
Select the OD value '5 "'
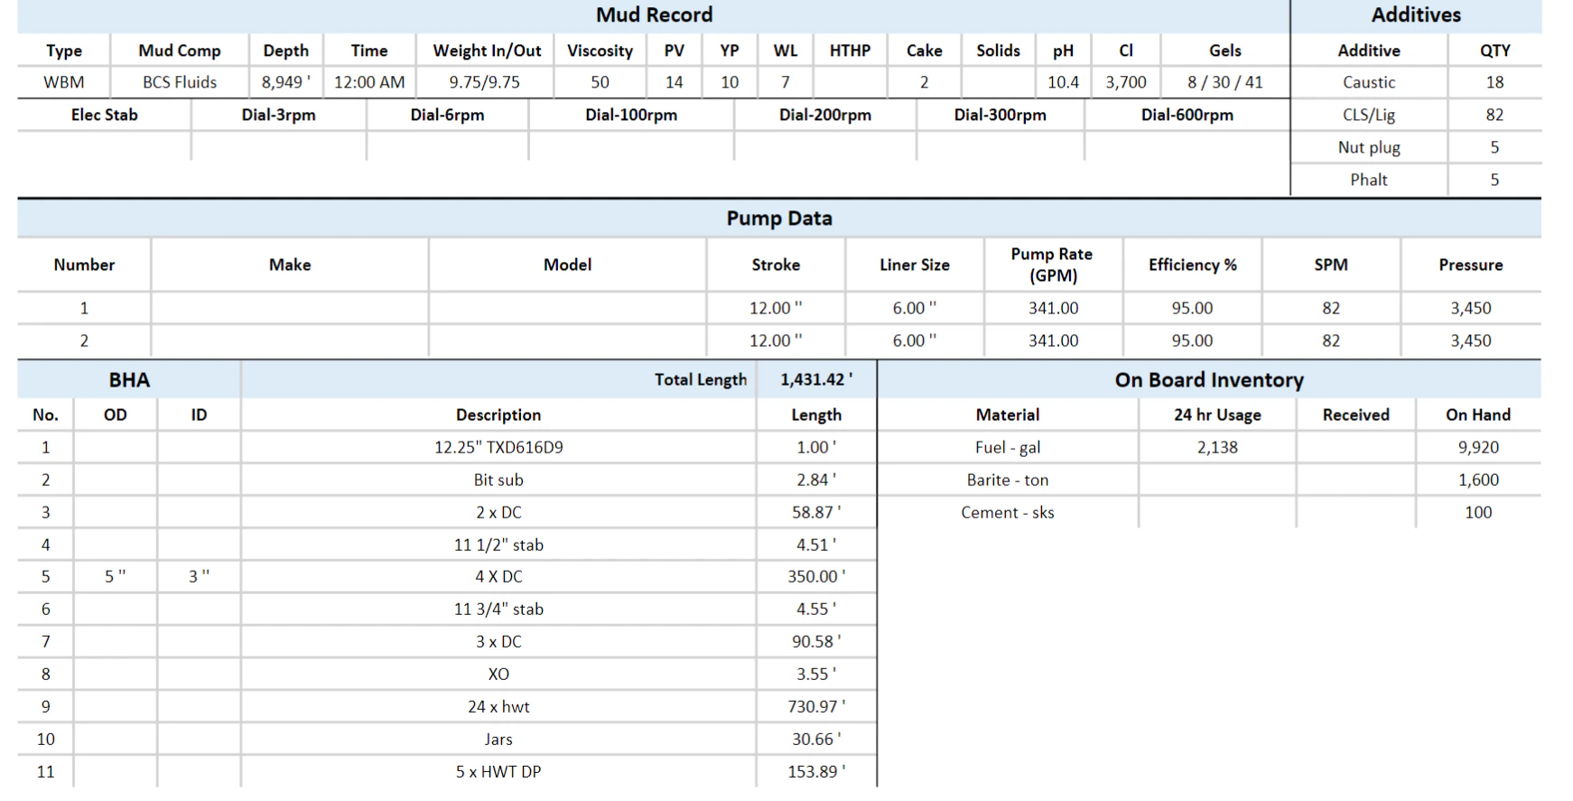115,576
